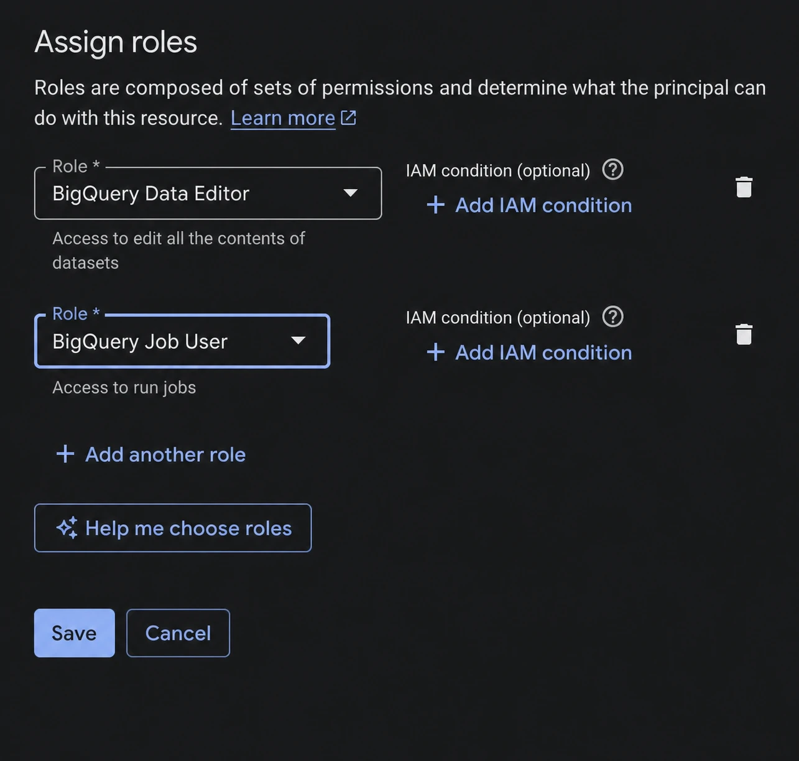Open help for BigQuery Data Editor IAM condition

(612, 169)
